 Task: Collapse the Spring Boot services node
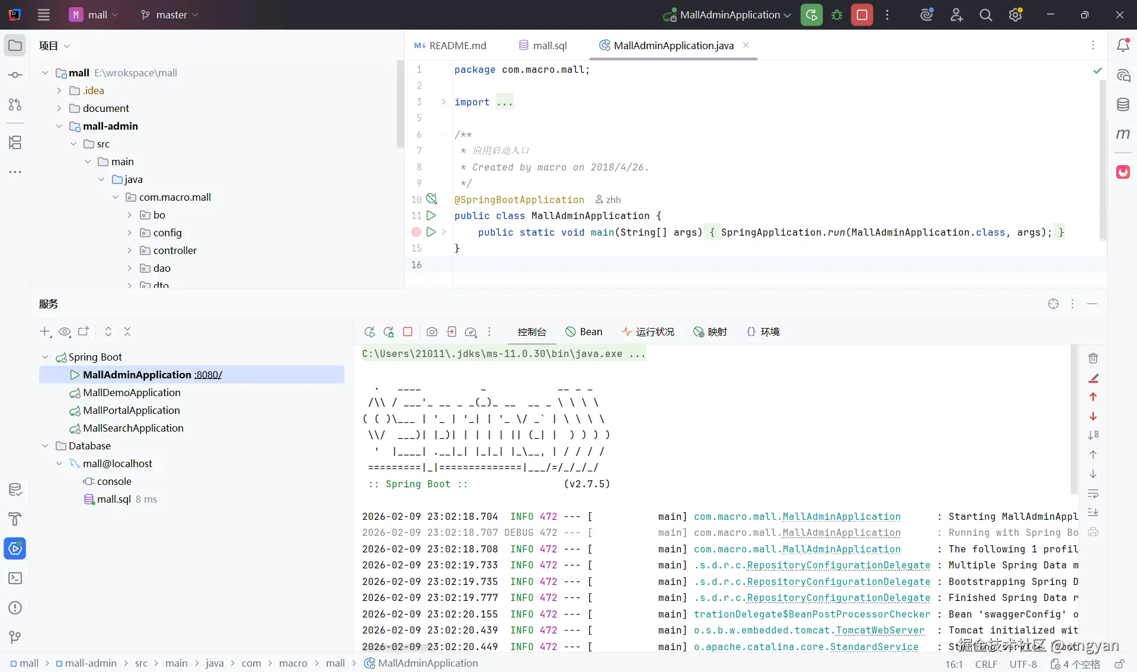pos(45,357)
